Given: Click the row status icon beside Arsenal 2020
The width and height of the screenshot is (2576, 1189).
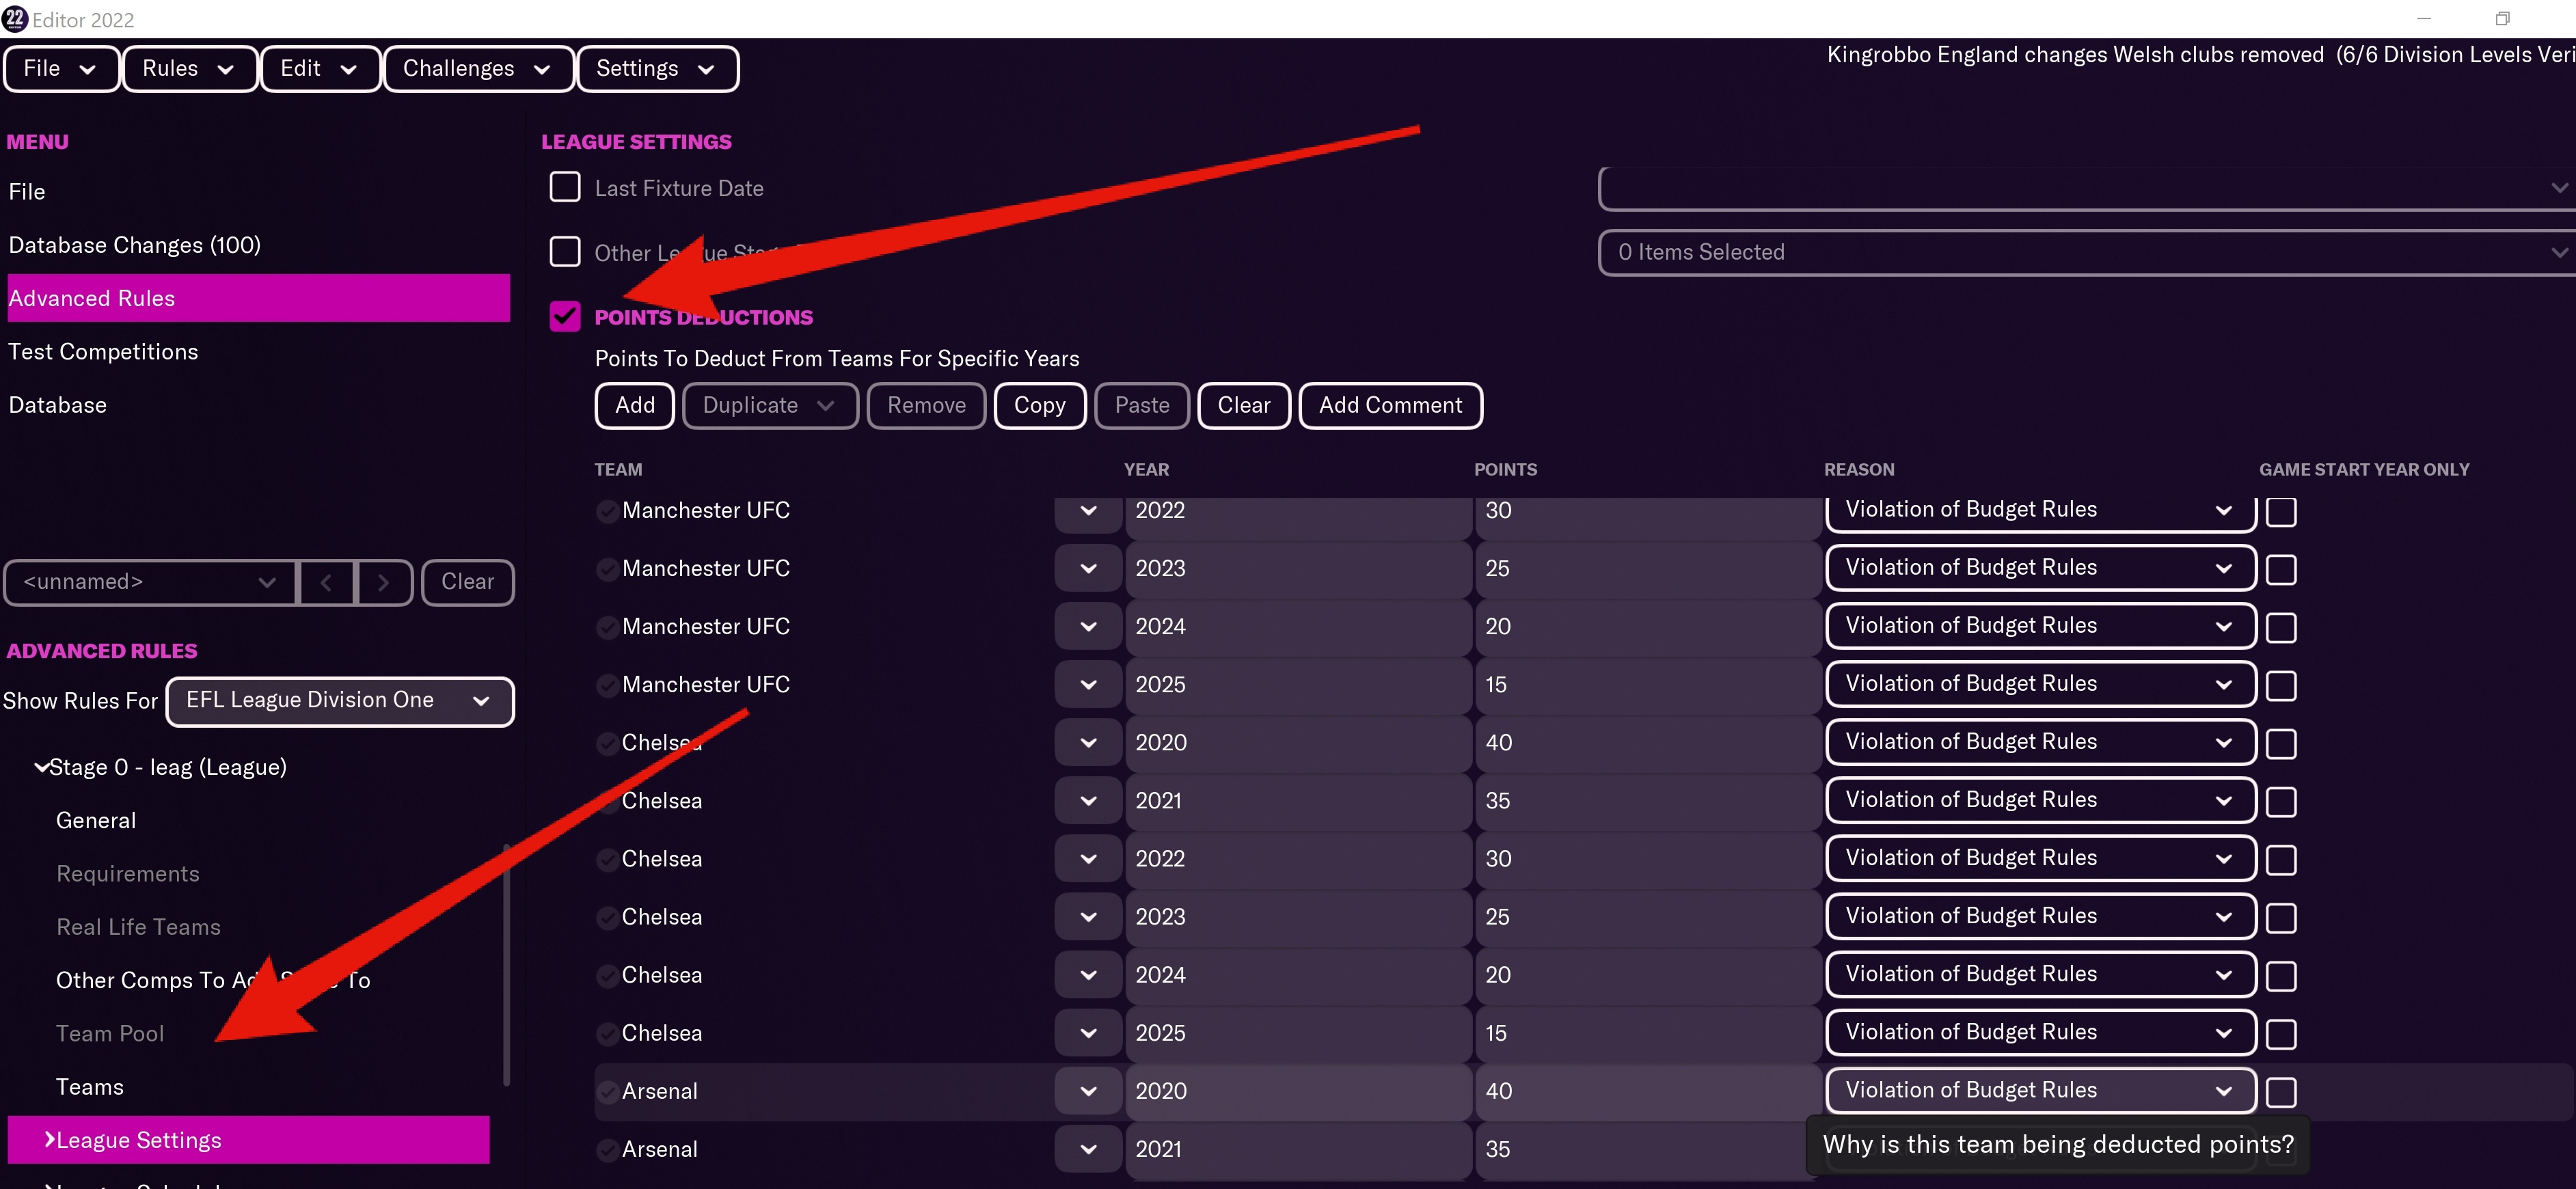Looking at the screenshot, I should 607,1092.
